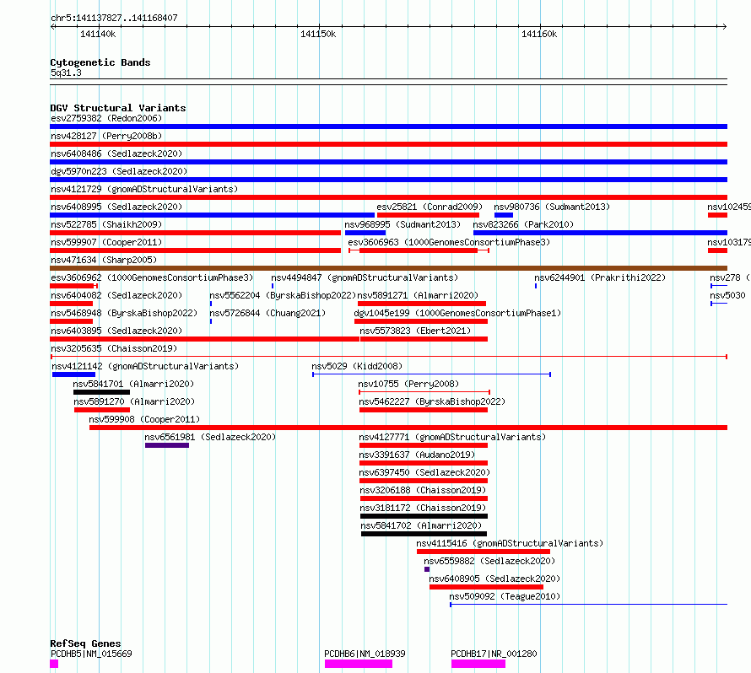Screen dimensions: 751x673
Task: Click the thin blue nsv5029 variant line
Action: pos(431,374)
